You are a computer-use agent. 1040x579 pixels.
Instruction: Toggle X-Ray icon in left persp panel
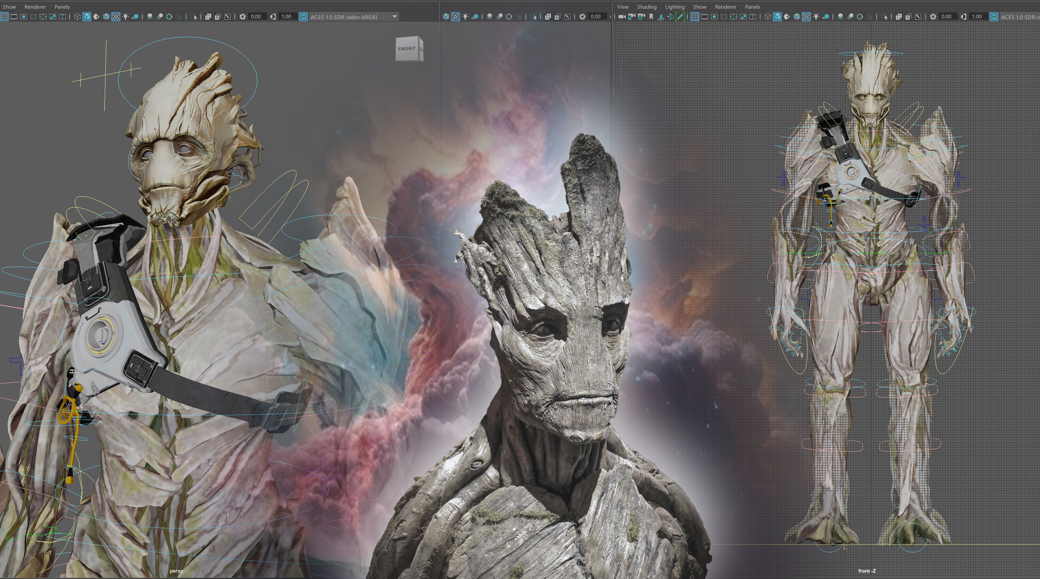coord(208,17)
